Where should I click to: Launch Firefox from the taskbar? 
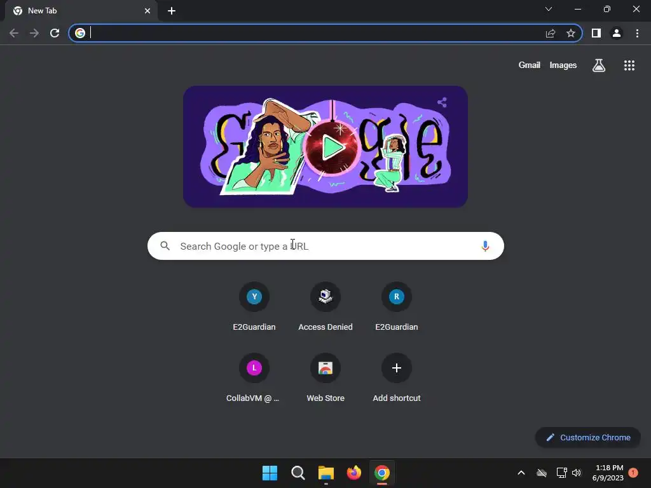coord(353,473)
